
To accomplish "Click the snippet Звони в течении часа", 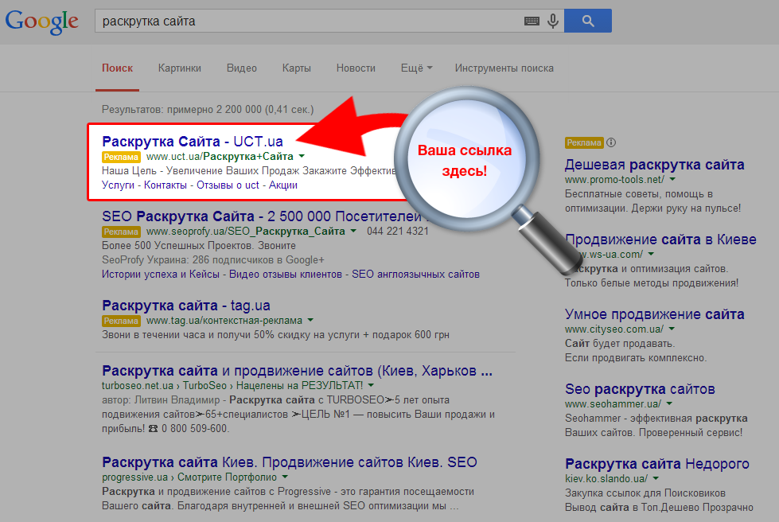I will click(x=275, y=335).
